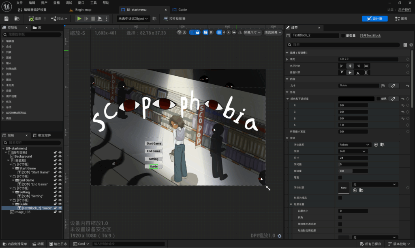Toggle the material as stencil (材质为模具) checkbox
415x248 pixels.
point(340,198)
